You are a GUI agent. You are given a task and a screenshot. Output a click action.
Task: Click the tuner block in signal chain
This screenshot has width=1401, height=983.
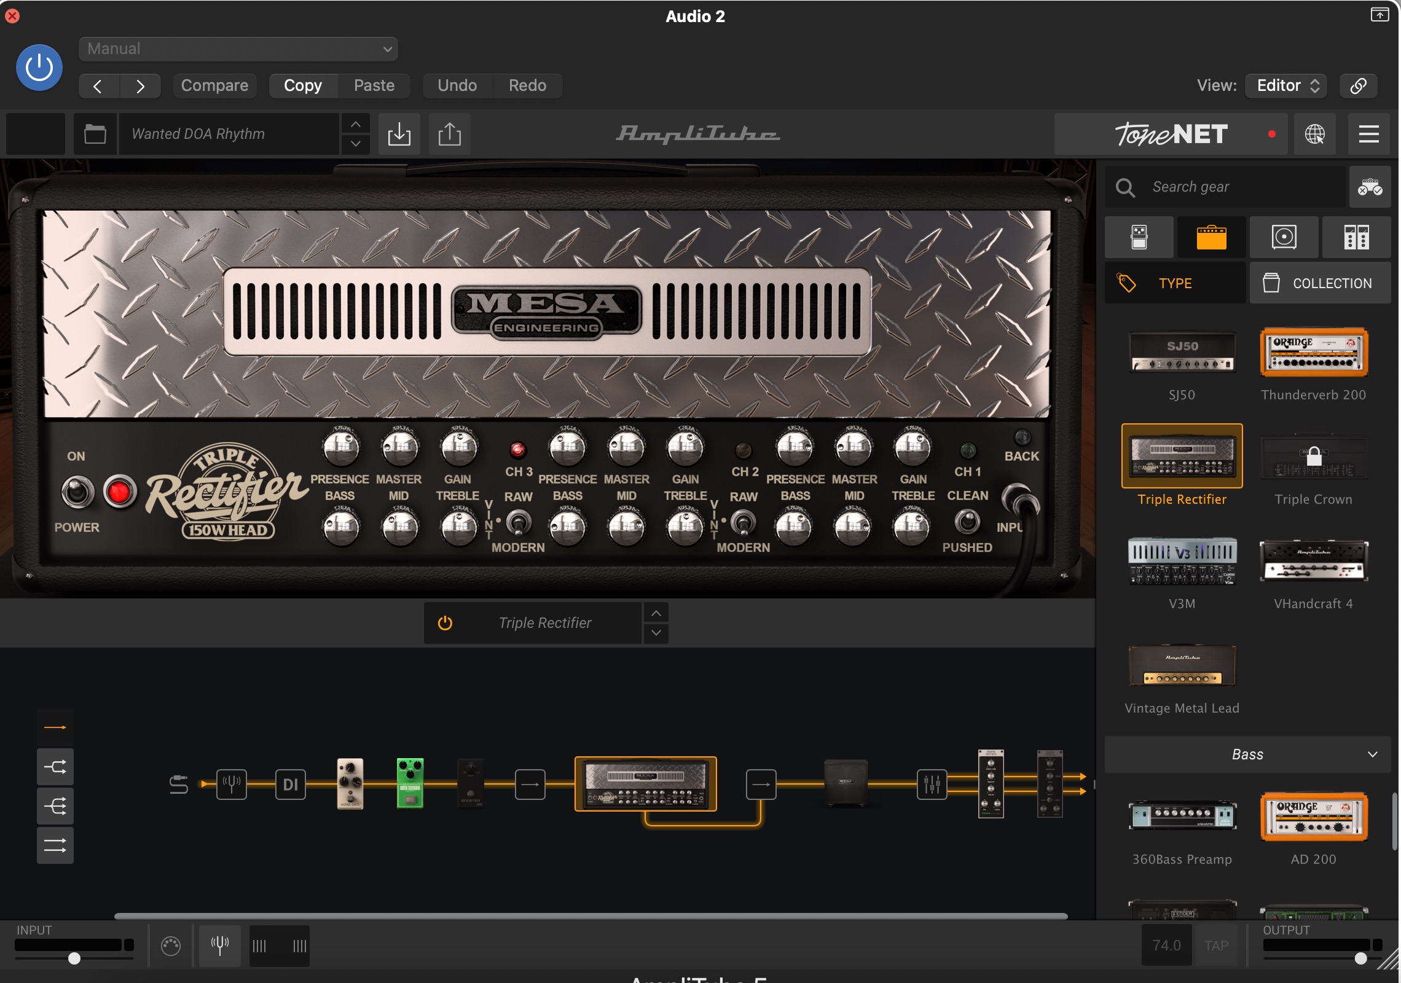(x=232, y=784)
